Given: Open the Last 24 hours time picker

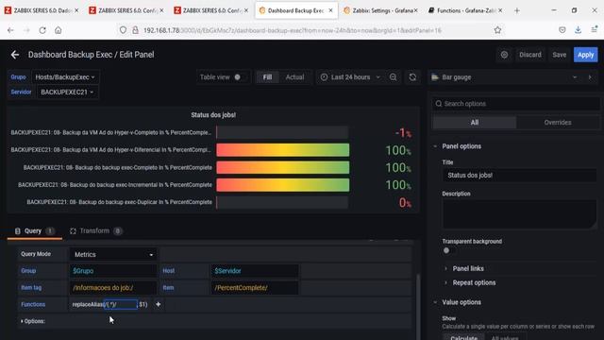Looking at the screenshot, I should (x=350, y=77).
